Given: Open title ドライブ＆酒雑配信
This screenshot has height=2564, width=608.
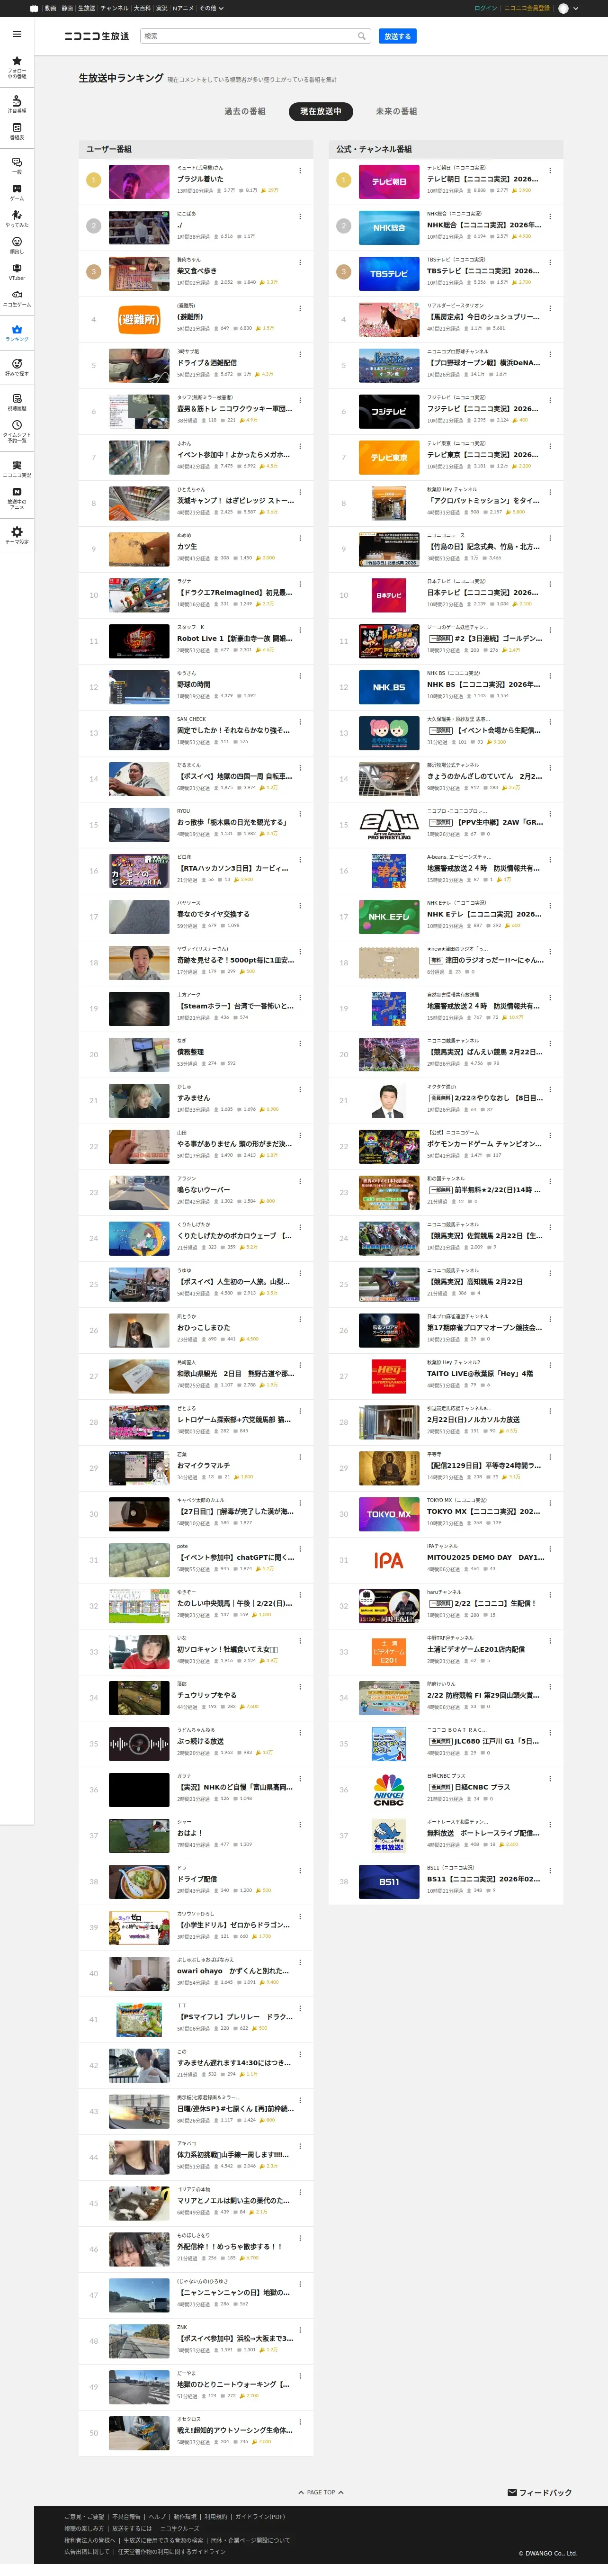Looking at the screenshot, I should point(207,363).
